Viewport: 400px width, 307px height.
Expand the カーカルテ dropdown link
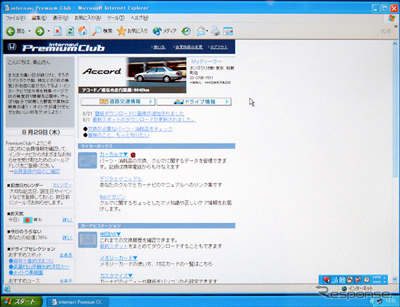(113, 155)
